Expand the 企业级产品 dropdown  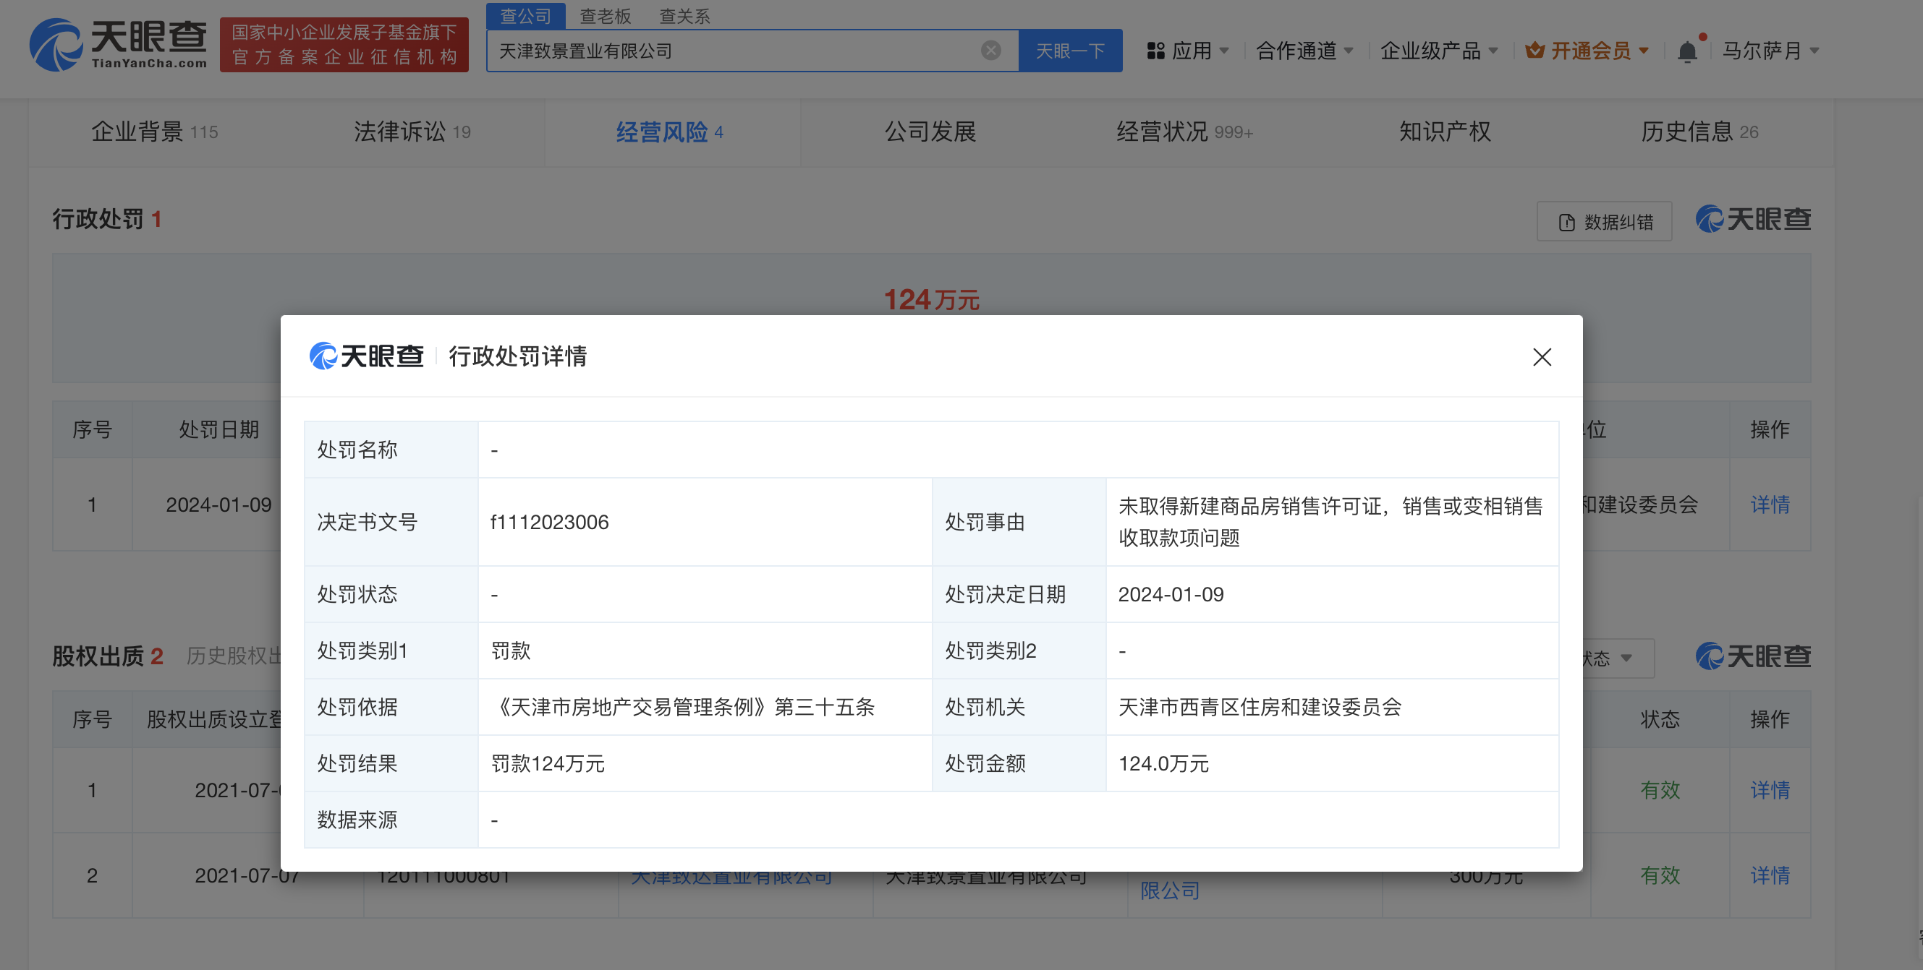(x=1438, y=51)
